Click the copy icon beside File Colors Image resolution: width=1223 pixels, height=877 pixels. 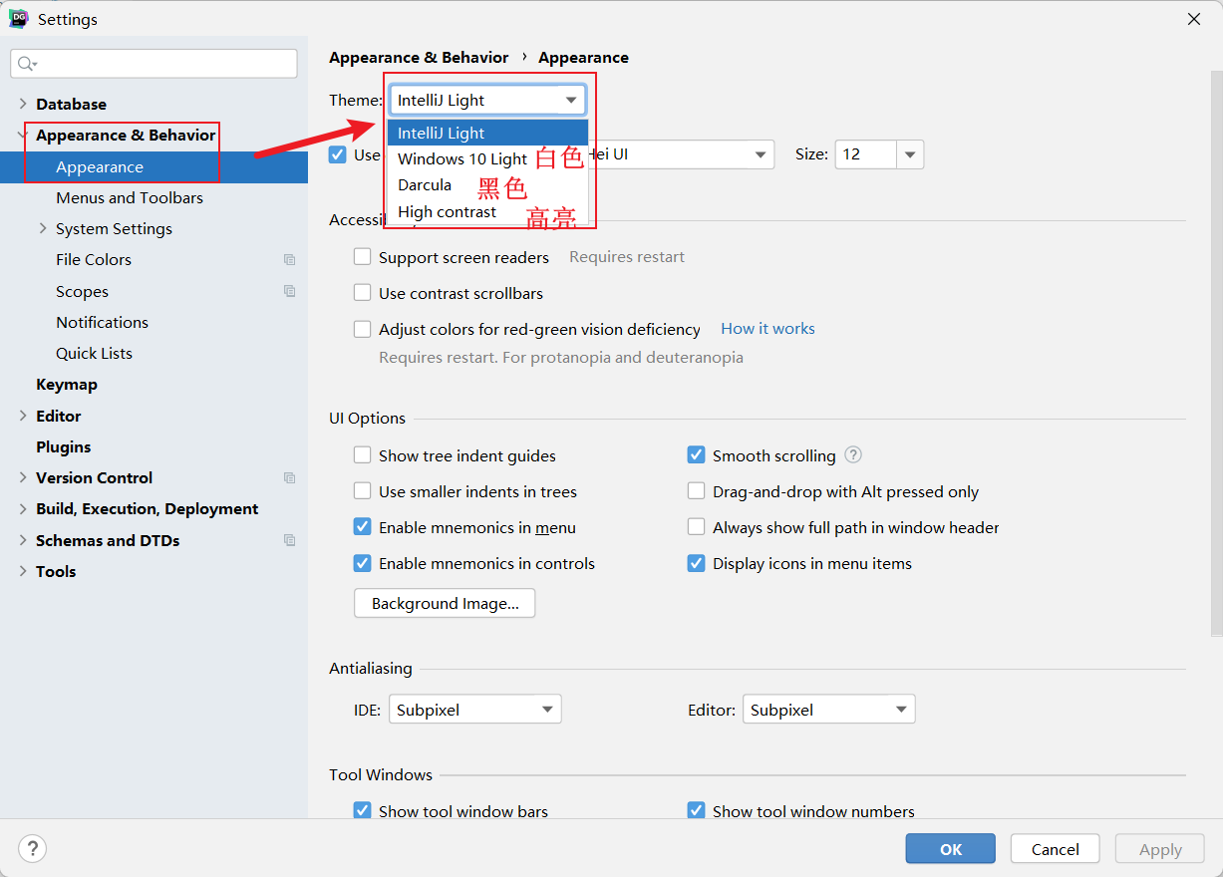[289, 259]
